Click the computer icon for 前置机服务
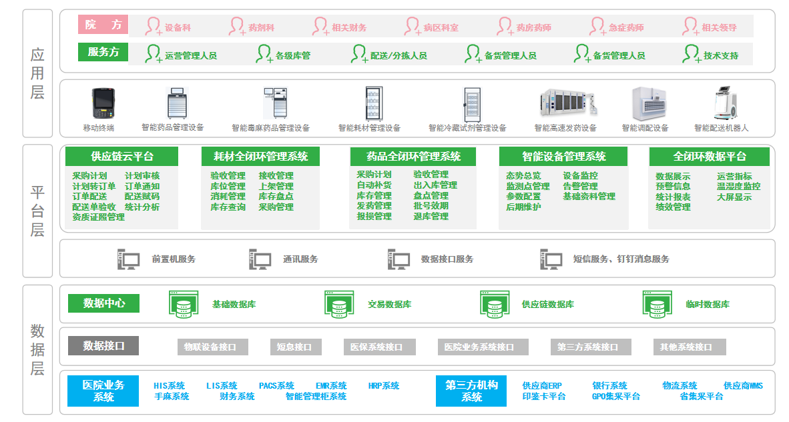 (x=128, y=259)
